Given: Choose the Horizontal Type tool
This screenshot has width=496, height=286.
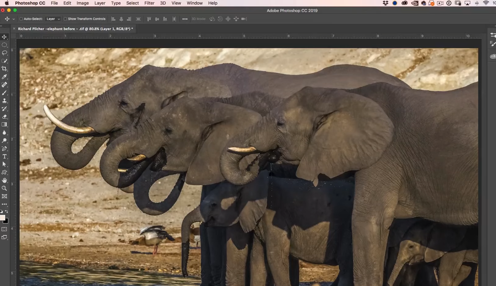Looking at the screenshot, I should (x=5, y=156).
